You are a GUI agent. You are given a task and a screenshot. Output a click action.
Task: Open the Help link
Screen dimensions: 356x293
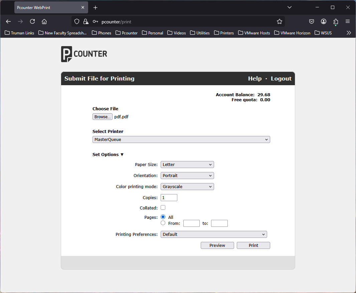[x=255, y=79]
